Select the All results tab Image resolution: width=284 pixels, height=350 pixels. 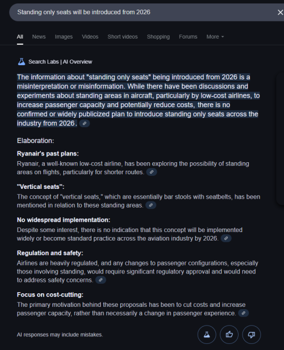20,37
